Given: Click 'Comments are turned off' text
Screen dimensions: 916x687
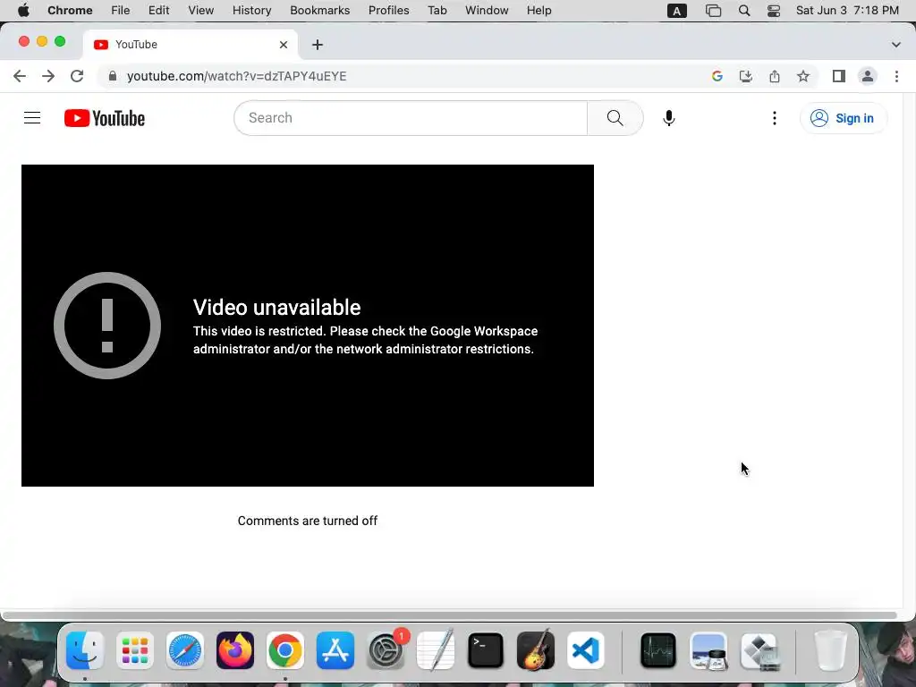Looking at the screenshot, I should [x=308, y=521].
